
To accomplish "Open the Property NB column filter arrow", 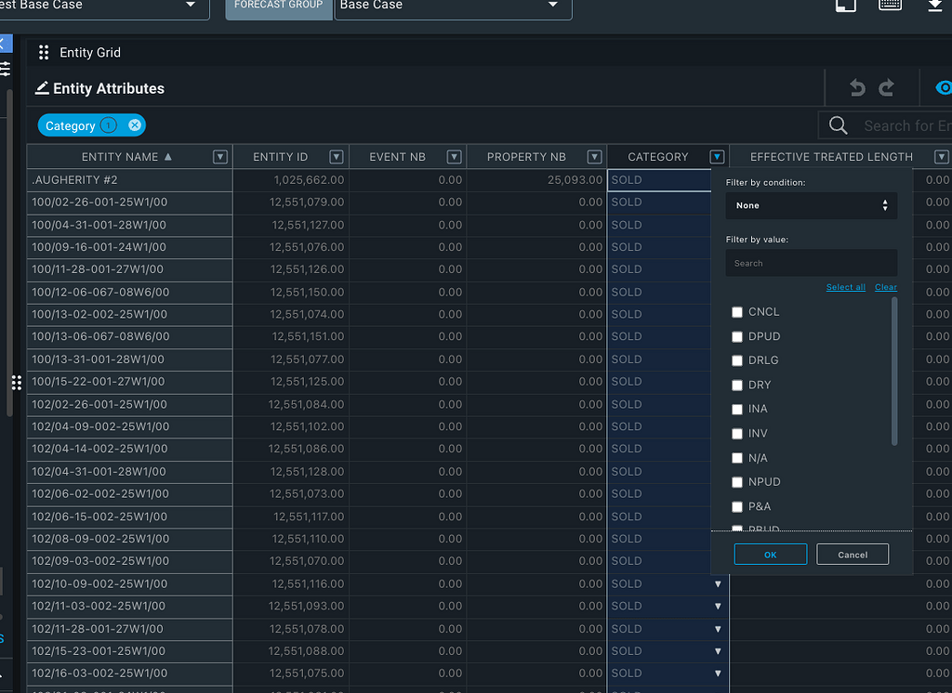I will 595,157.
